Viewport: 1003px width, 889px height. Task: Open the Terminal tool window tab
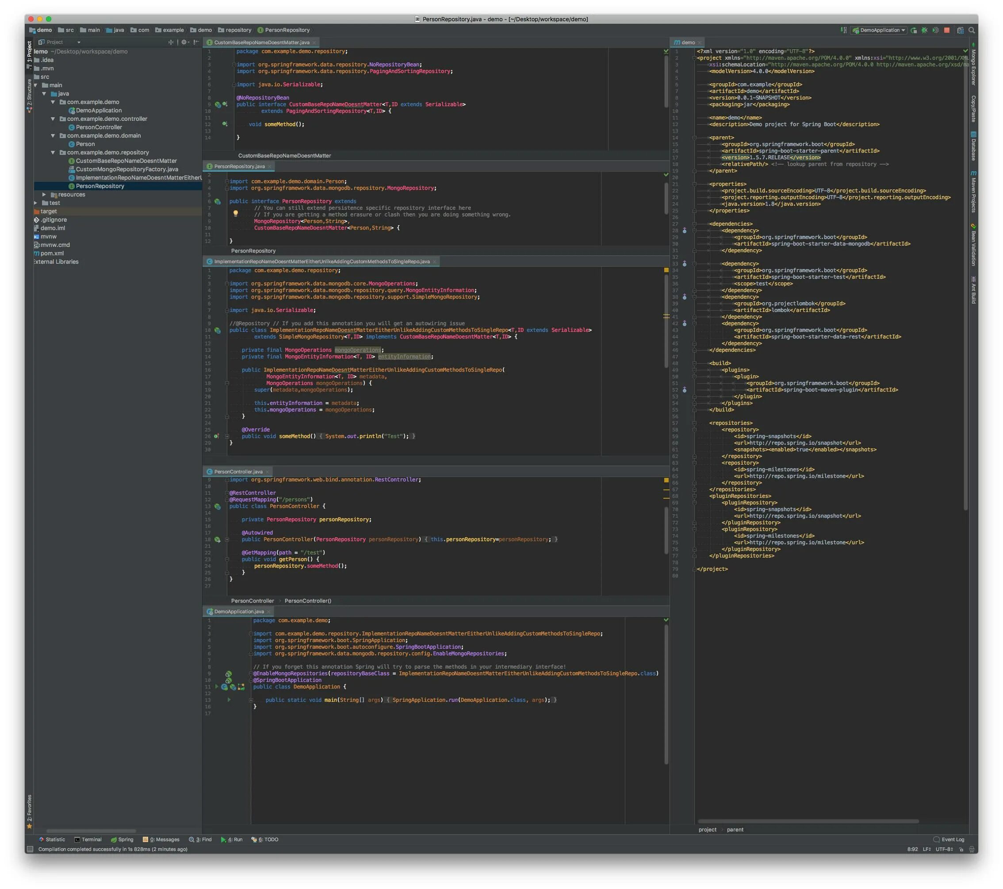pos(88,839)
